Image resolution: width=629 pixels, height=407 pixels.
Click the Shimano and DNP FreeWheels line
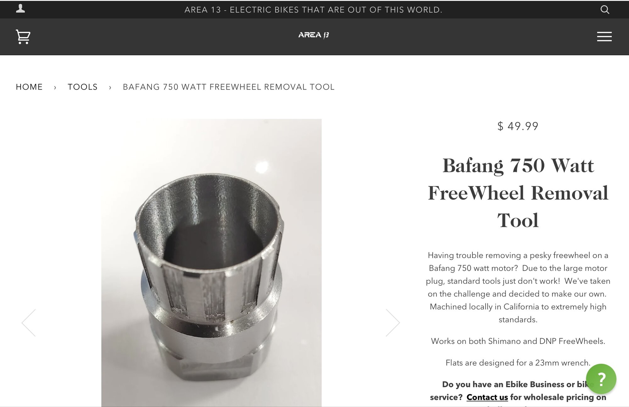point(518,341)
